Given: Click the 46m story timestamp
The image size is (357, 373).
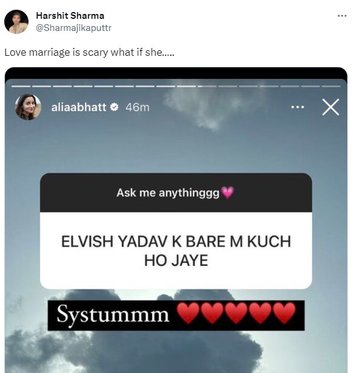Looking at the screenshot, I should [137, 107].
